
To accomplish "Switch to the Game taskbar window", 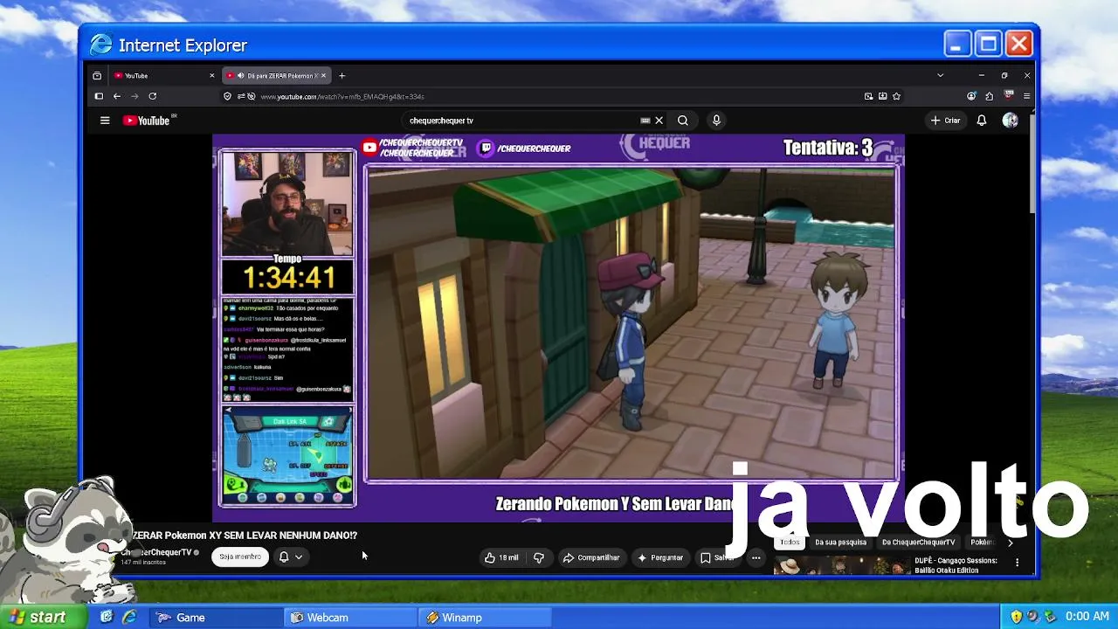I will (x=216, y=618).
